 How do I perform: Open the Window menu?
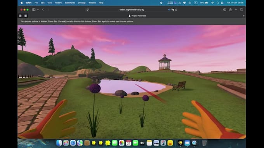coord(92,3)
